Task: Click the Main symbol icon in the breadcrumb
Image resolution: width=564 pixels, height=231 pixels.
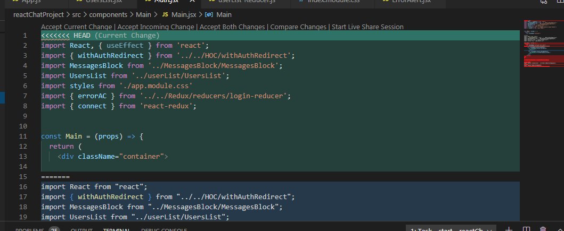Action: coord(209,14)
